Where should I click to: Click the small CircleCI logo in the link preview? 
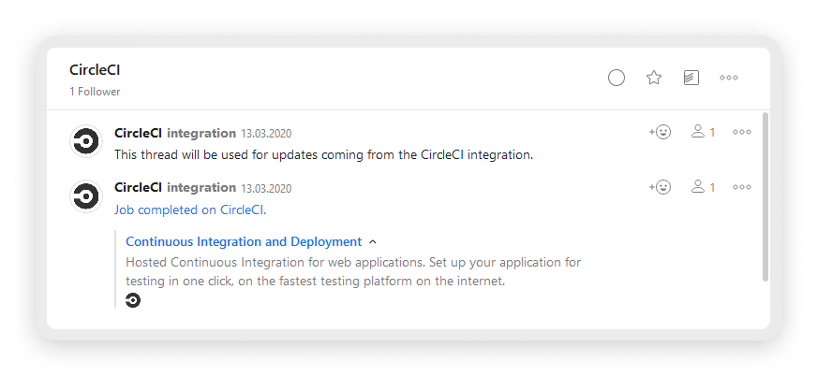(133, 300)
